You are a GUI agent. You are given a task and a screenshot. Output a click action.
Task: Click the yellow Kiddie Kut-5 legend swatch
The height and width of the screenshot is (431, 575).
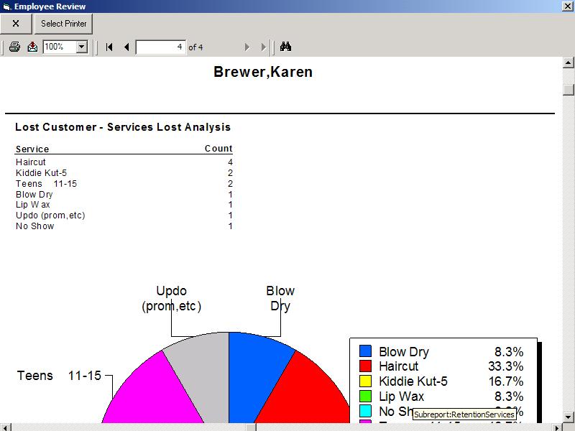coord(365,381)
